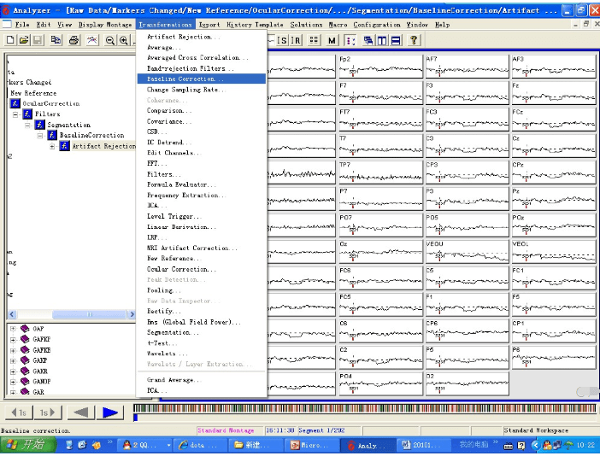
Task: Click the help question mark icon
Action: point(414,40)
